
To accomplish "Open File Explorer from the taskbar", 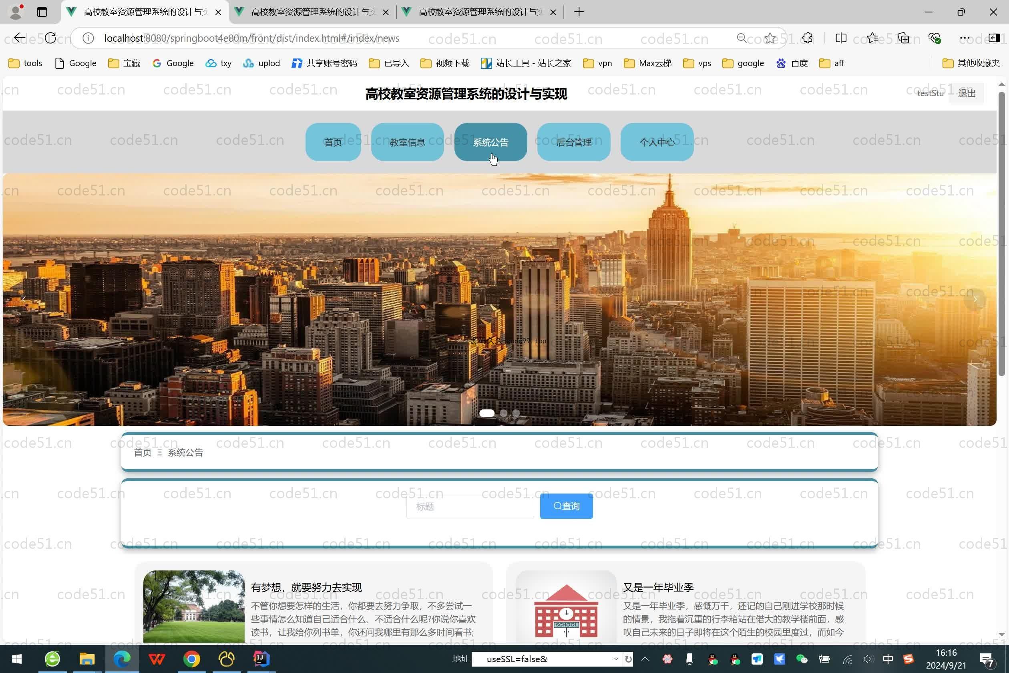I will [87, 659].
